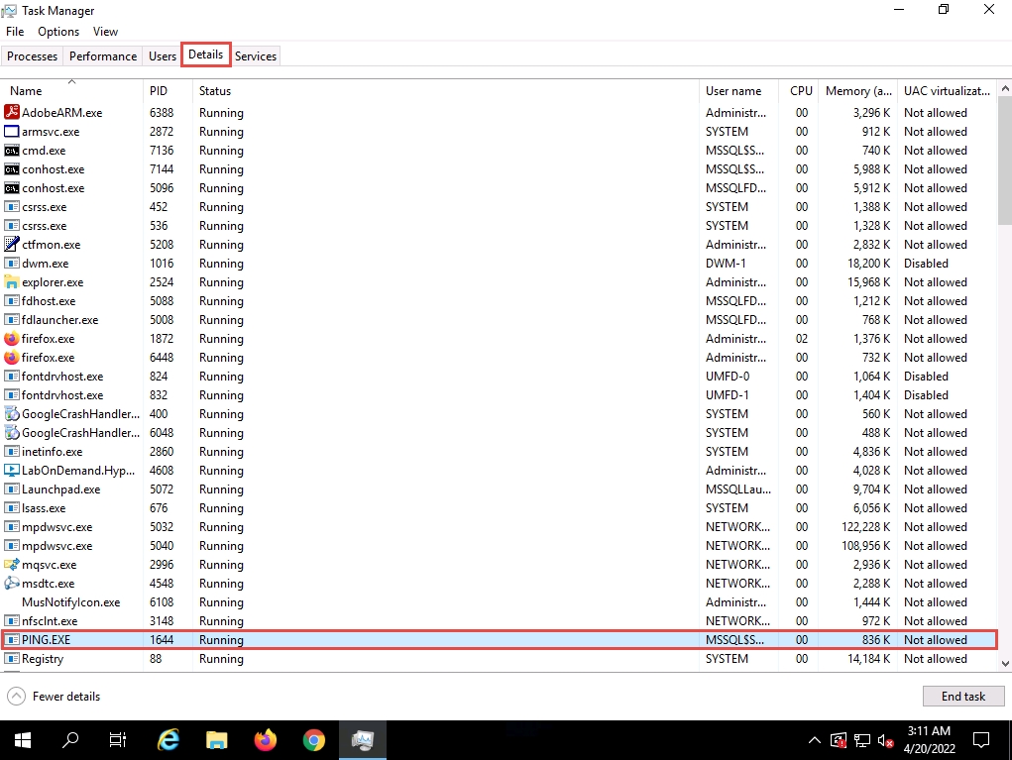
Task: Select the explorer.exe folder icon
Action: [x=12, y=282]
